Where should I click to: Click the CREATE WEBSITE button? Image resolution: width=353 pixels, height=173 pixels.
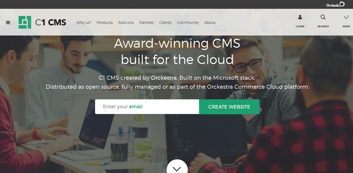coord(229,107)
